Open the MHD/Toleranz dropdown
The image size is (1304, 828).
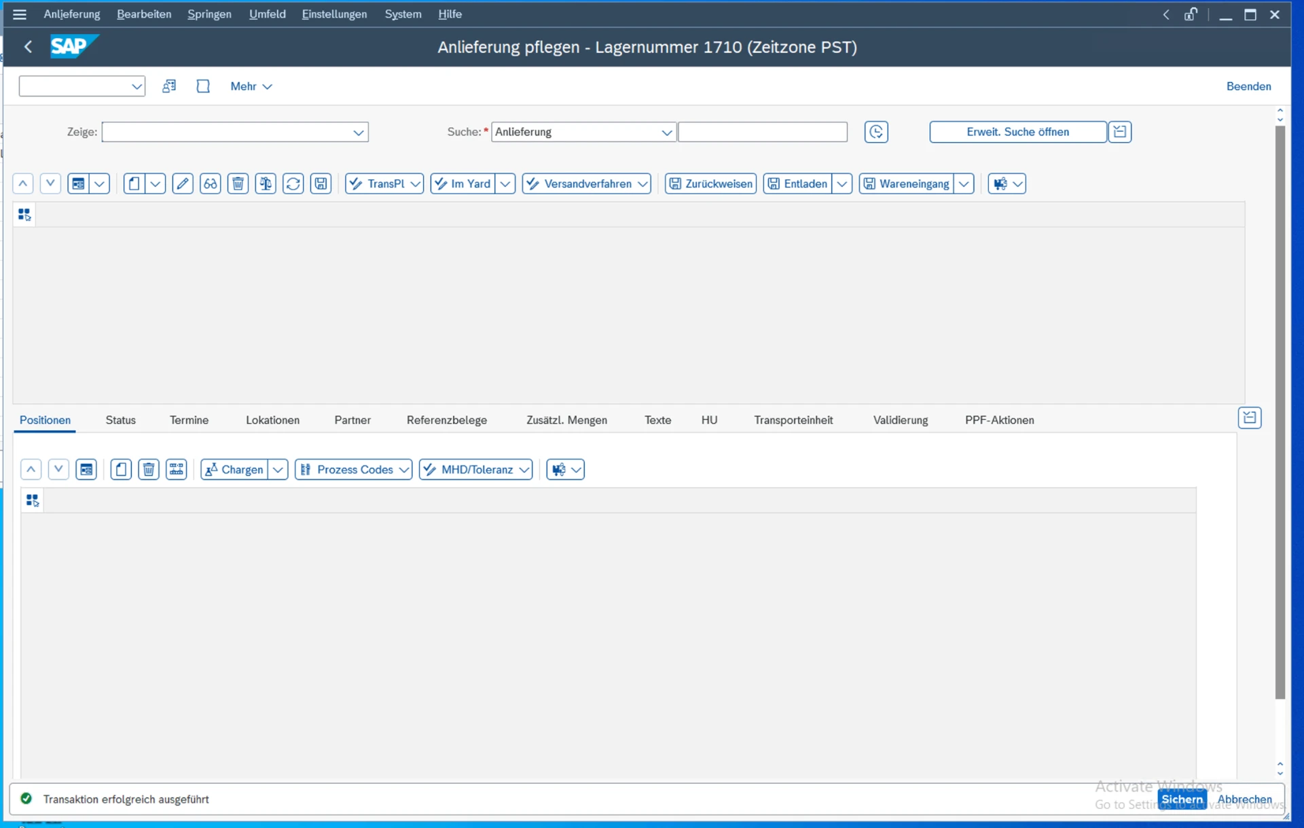[476, 469]
